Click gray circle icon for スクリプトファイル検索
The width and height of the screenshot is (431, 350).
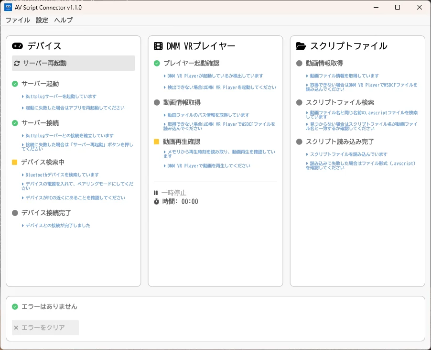pos(299,102)
